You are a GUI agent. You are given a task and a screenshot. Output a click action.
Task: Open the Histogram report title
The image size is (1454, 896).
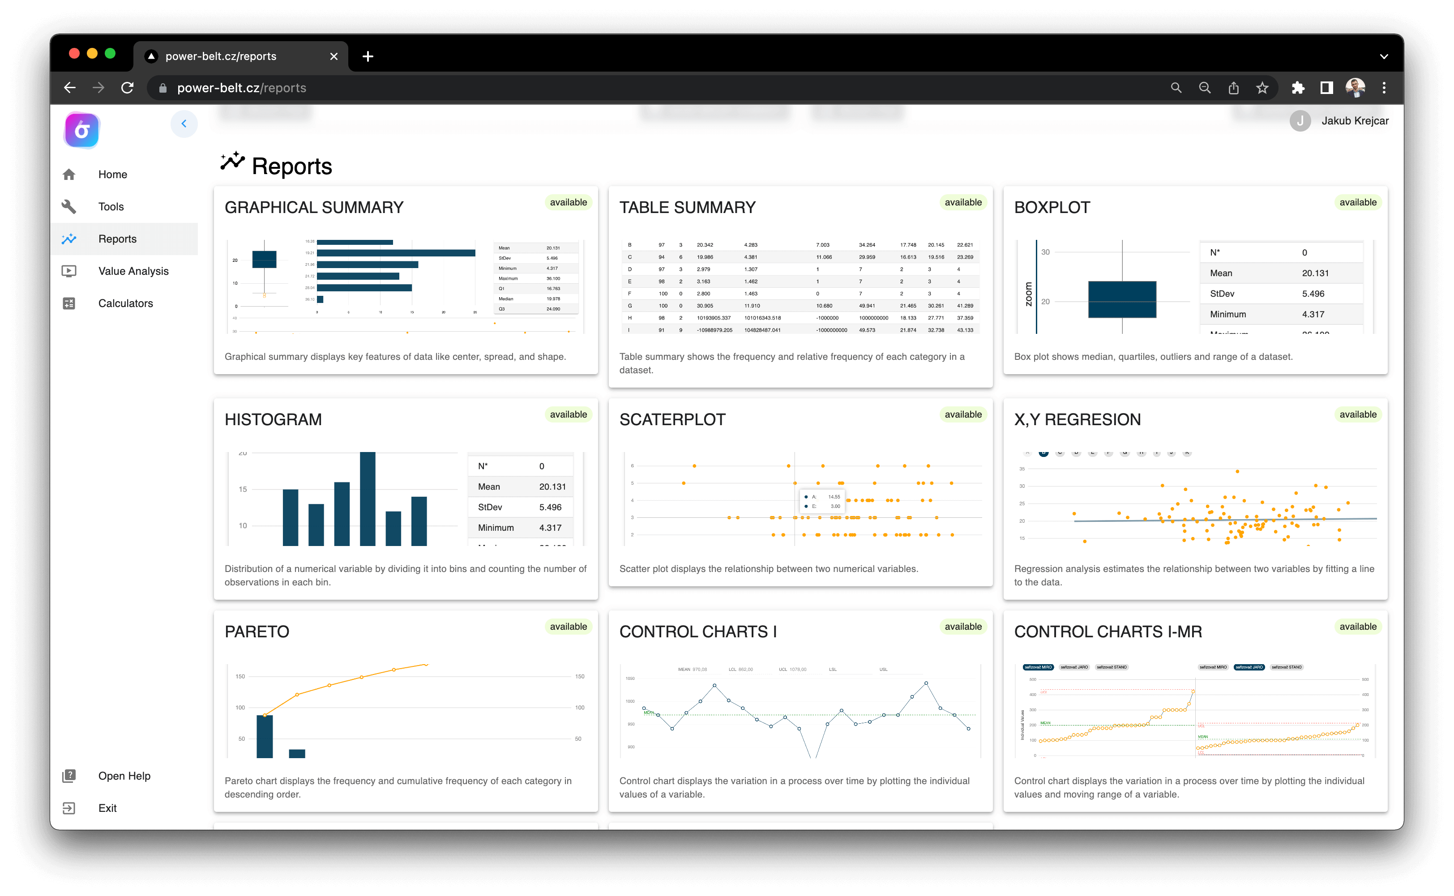coord(273,419)
